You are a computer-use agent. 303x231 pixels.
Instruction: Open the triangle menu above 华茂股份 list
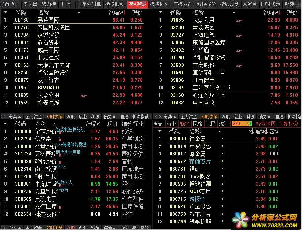(x=5, y=123)
